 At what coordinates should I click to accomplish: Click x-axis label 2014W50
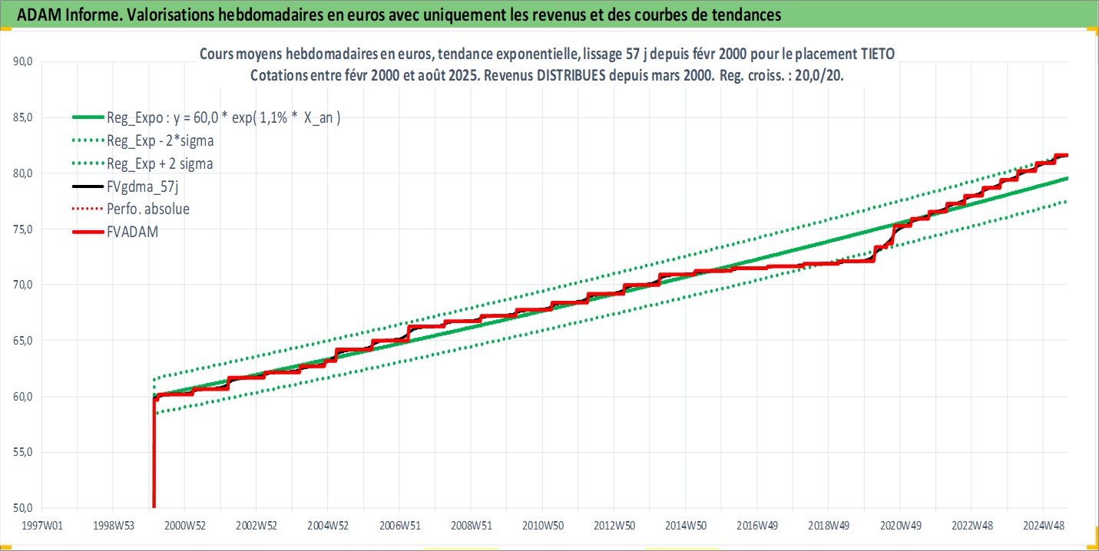685,526
